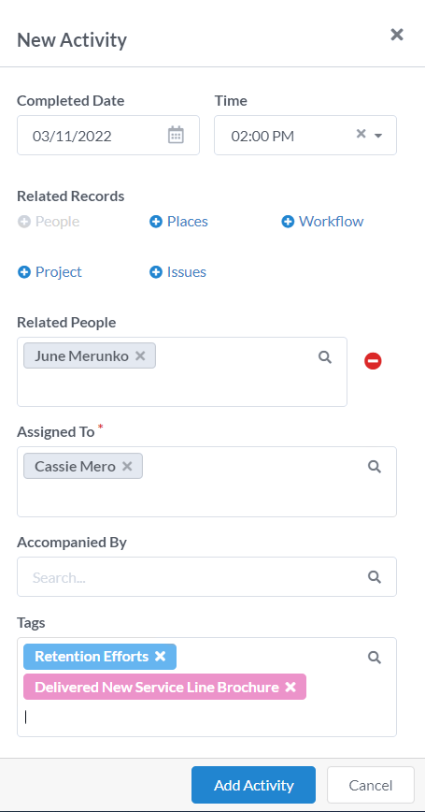The width and height of the screenshot is (425, 812).
Task: Remove the June Merunko chip
Action: click(140, 355)
